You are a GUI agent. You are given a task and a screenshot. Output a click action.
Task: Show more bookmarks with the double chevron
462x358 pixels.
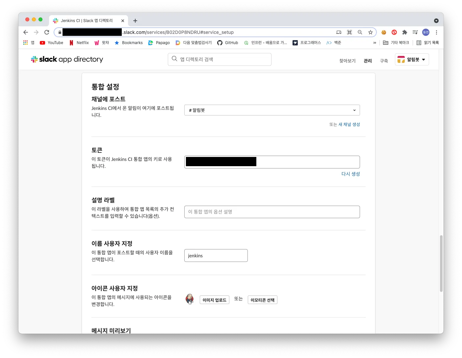(374, 43)
